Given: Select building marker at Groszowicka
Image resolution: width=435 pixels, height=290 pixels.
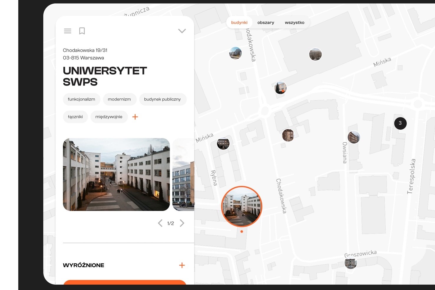Looking at the screenshot, I should point(351,263).
